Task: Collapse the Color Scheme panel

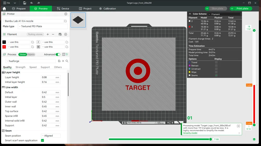Action: [190, 14]
